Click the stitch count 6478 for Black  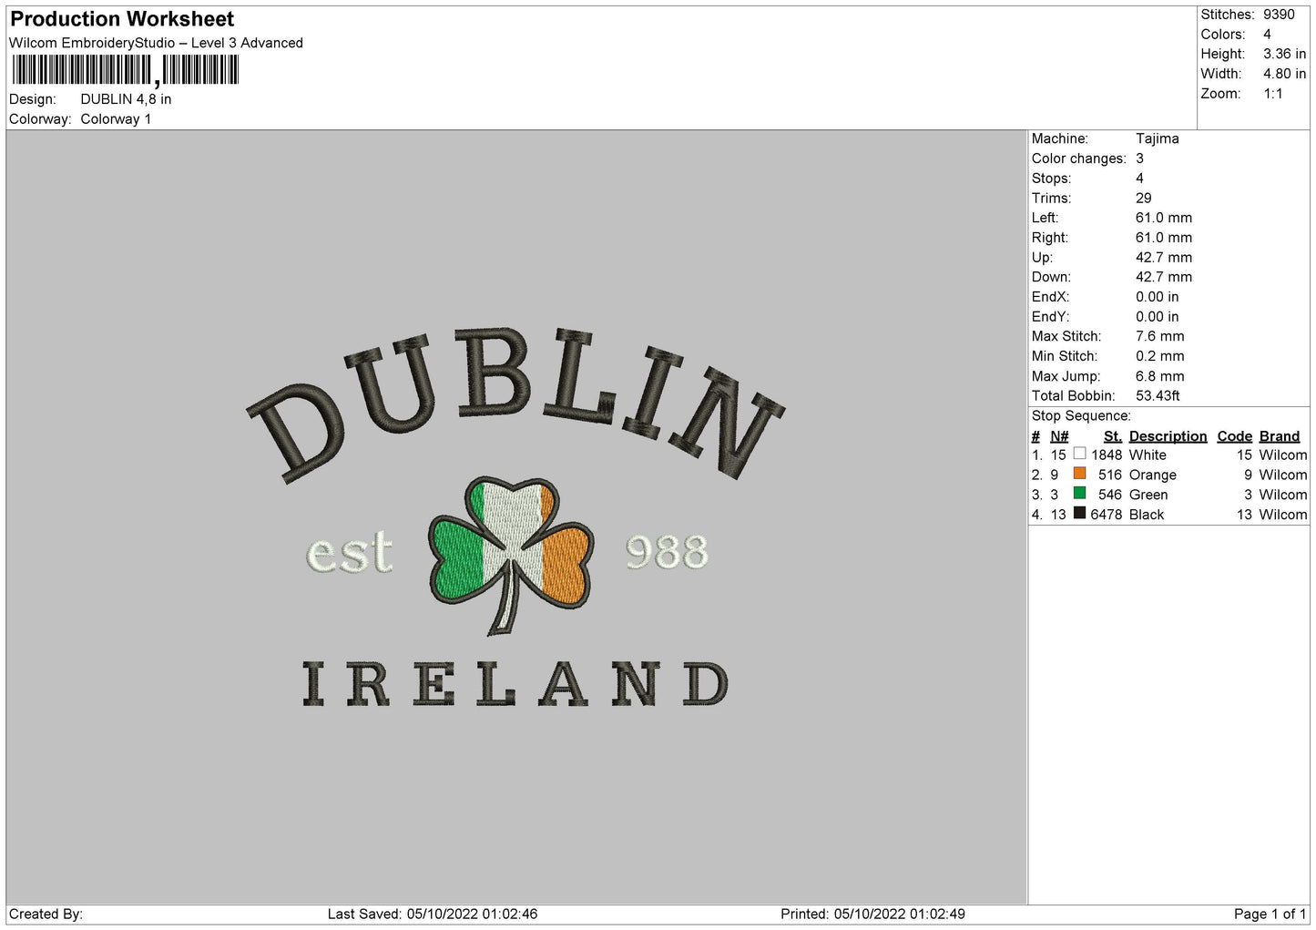tap(1107, 516)
